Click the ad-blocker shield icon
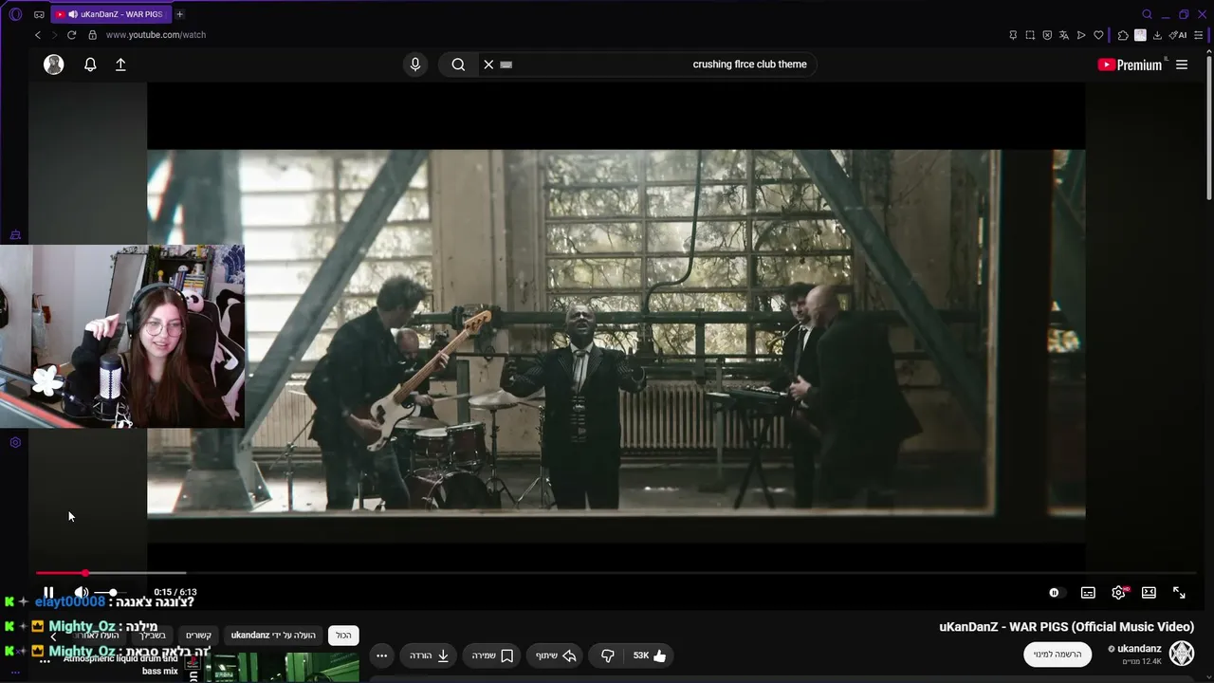 point(1047,35)
